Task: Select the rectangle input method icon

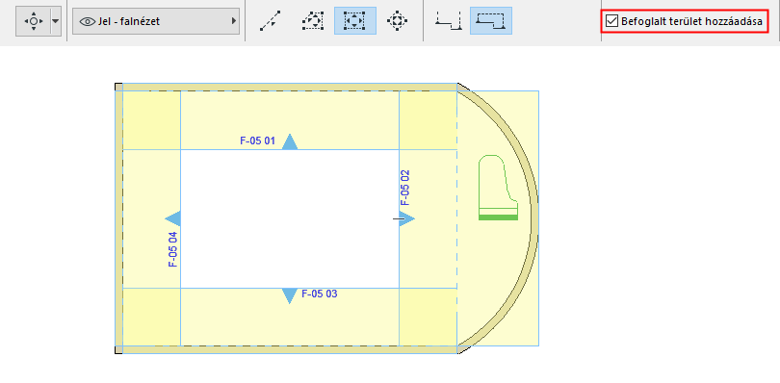Action: pos(354,21)
